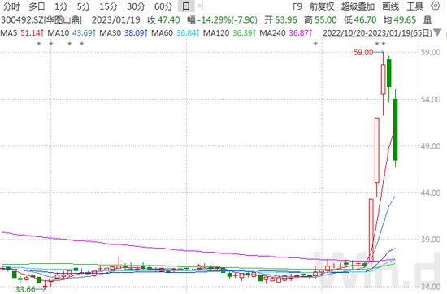Click the MA30 38.09 indicator label
Image resolution: width=447 pixels, height=294 pixels.
coord(124,33)
